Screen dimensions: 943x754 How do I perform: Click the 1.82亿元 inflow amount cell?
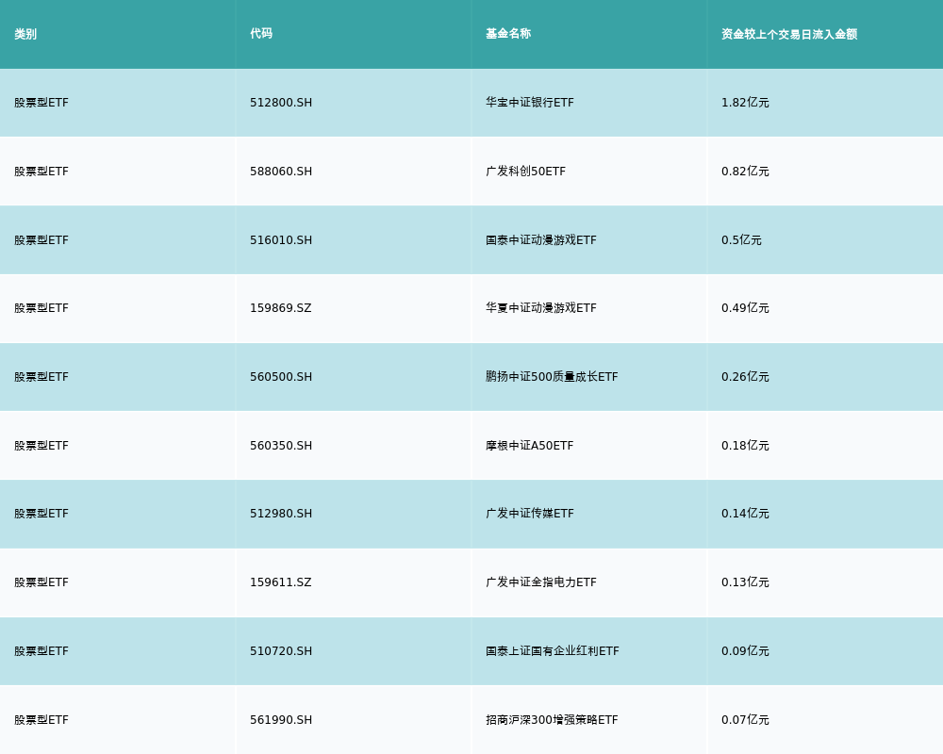[x=745, y=103]
